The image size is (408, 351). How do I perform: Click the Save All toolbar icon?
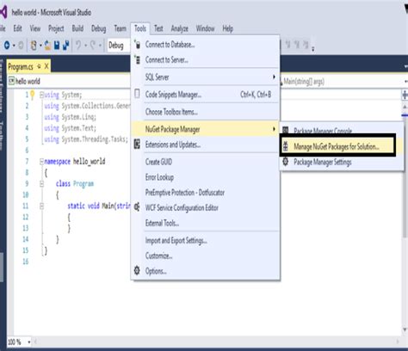[x=66, y=45]
